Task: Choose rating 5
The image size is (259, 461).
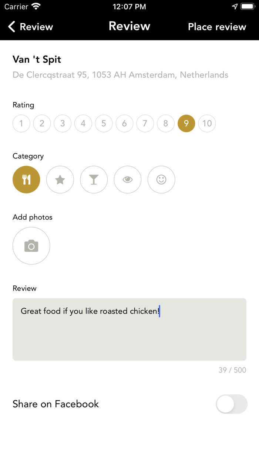Action: click(x=104, y=123)
